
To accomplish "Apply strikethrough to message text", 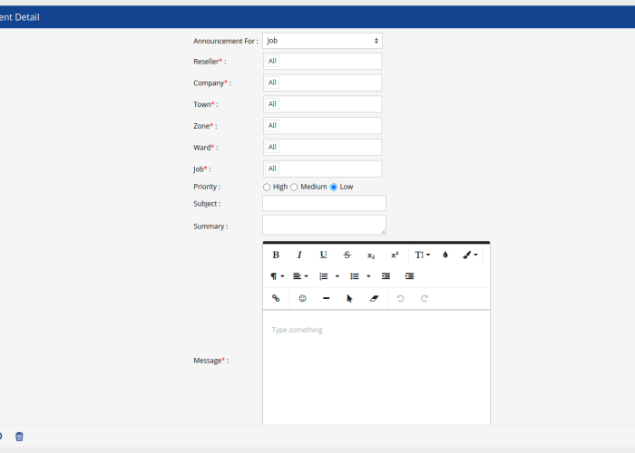I will pyautogui.click(x=347, y=255).
